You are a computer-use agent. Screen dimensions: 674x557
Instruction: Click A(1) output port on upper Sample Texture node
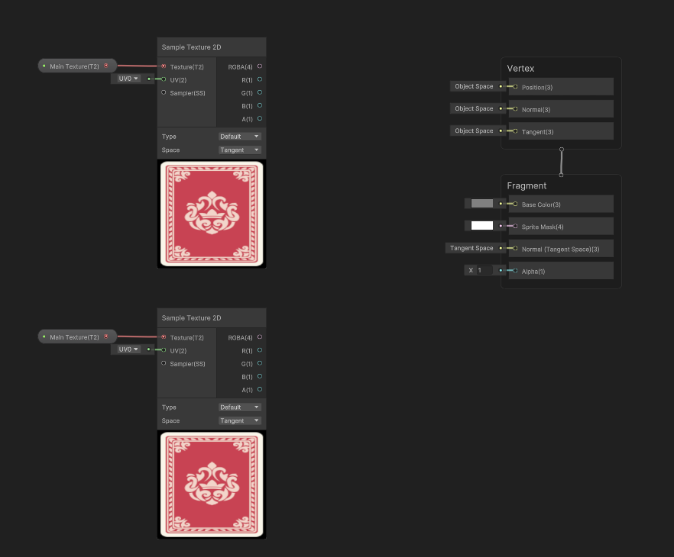pos(260,119)
